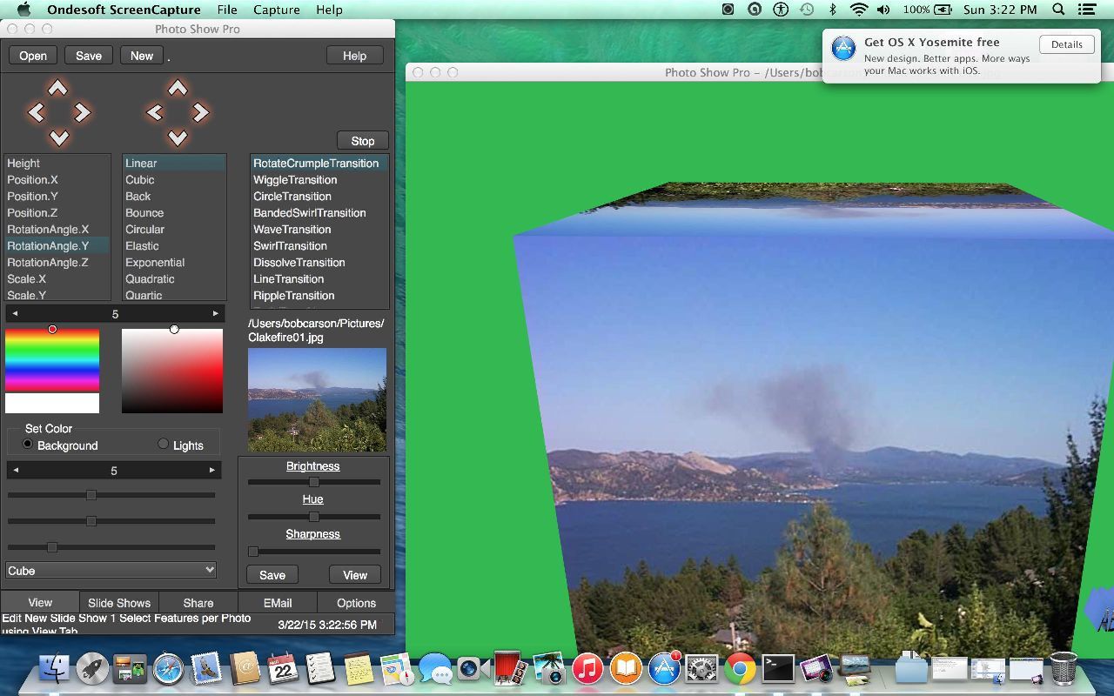Click the Details button in Yosemite notification
Image resolution: width=1114 pixels, height=696 pixels.
pyautogui.click(x=1066, y=44)
